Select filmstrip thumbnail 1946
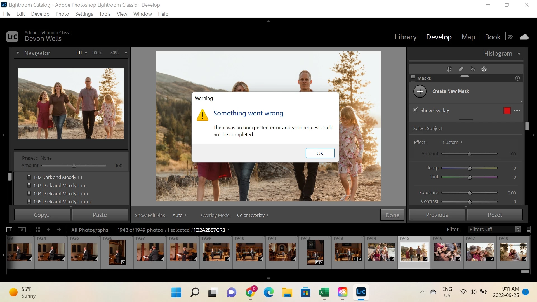 point(447,252)
